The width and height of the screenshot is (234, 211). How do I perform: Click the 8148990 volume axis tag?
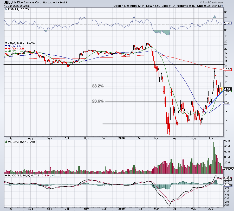pyautogui.click(x=228, y=169)
